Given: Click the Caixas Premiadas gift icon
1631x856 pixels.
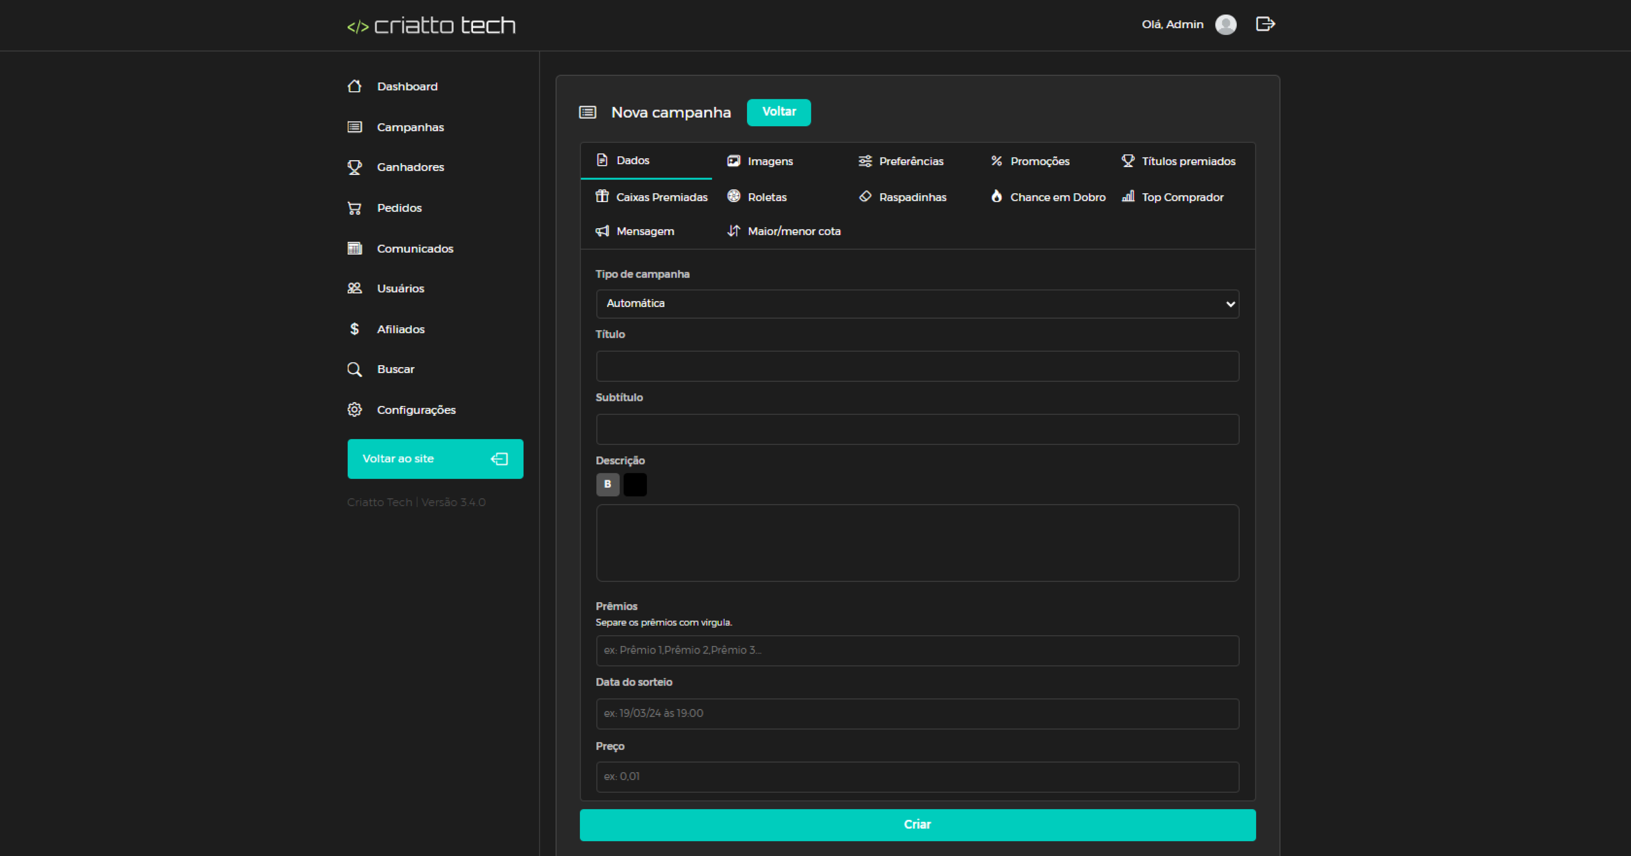Looking at the screenshot, I should (602, 196).
